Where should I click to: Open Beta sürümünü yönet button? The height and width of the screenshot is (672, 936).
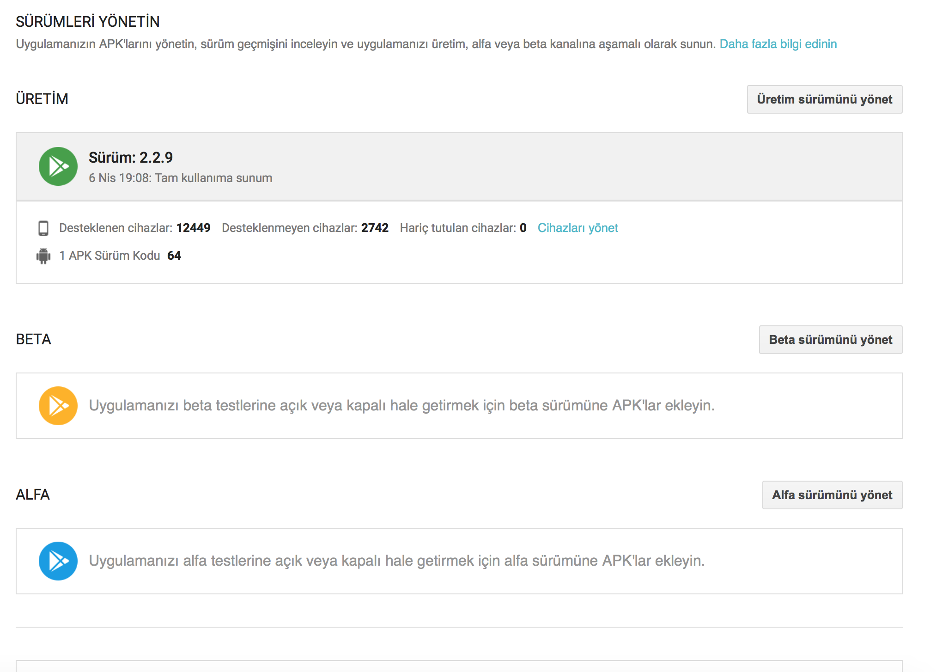[831, 340]
